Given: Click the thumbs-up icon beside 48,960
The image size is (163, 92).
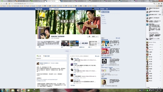Looking at the screenshot, I should pyautogui.click(x=80, y=43).
